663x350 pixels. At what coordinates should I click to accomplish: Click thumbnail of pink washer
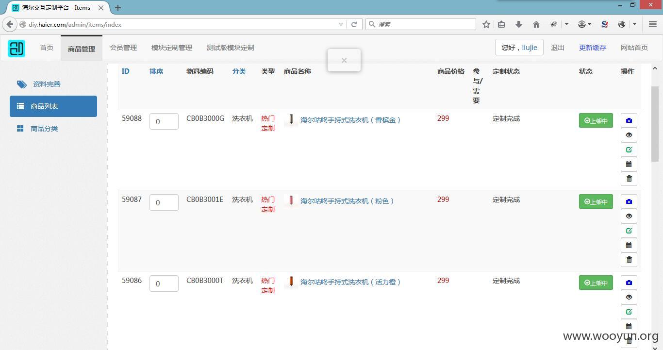click(291, 200)
